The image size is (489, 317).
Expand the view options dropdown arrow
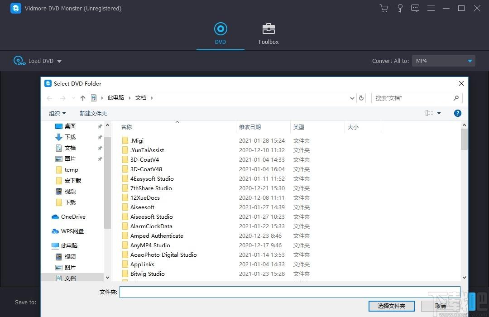(439, 113)
